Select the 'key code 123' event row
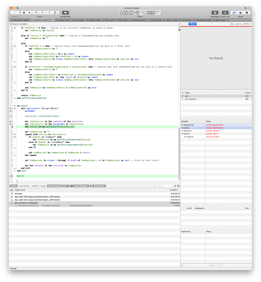The width and height of the screenshot is (261, 282). (x=95, y=197)
